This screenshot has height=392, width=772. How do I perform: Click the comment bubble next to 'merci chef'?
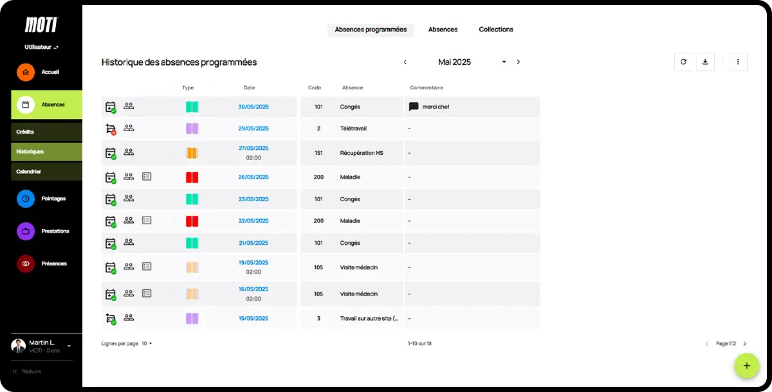[414, 107]
